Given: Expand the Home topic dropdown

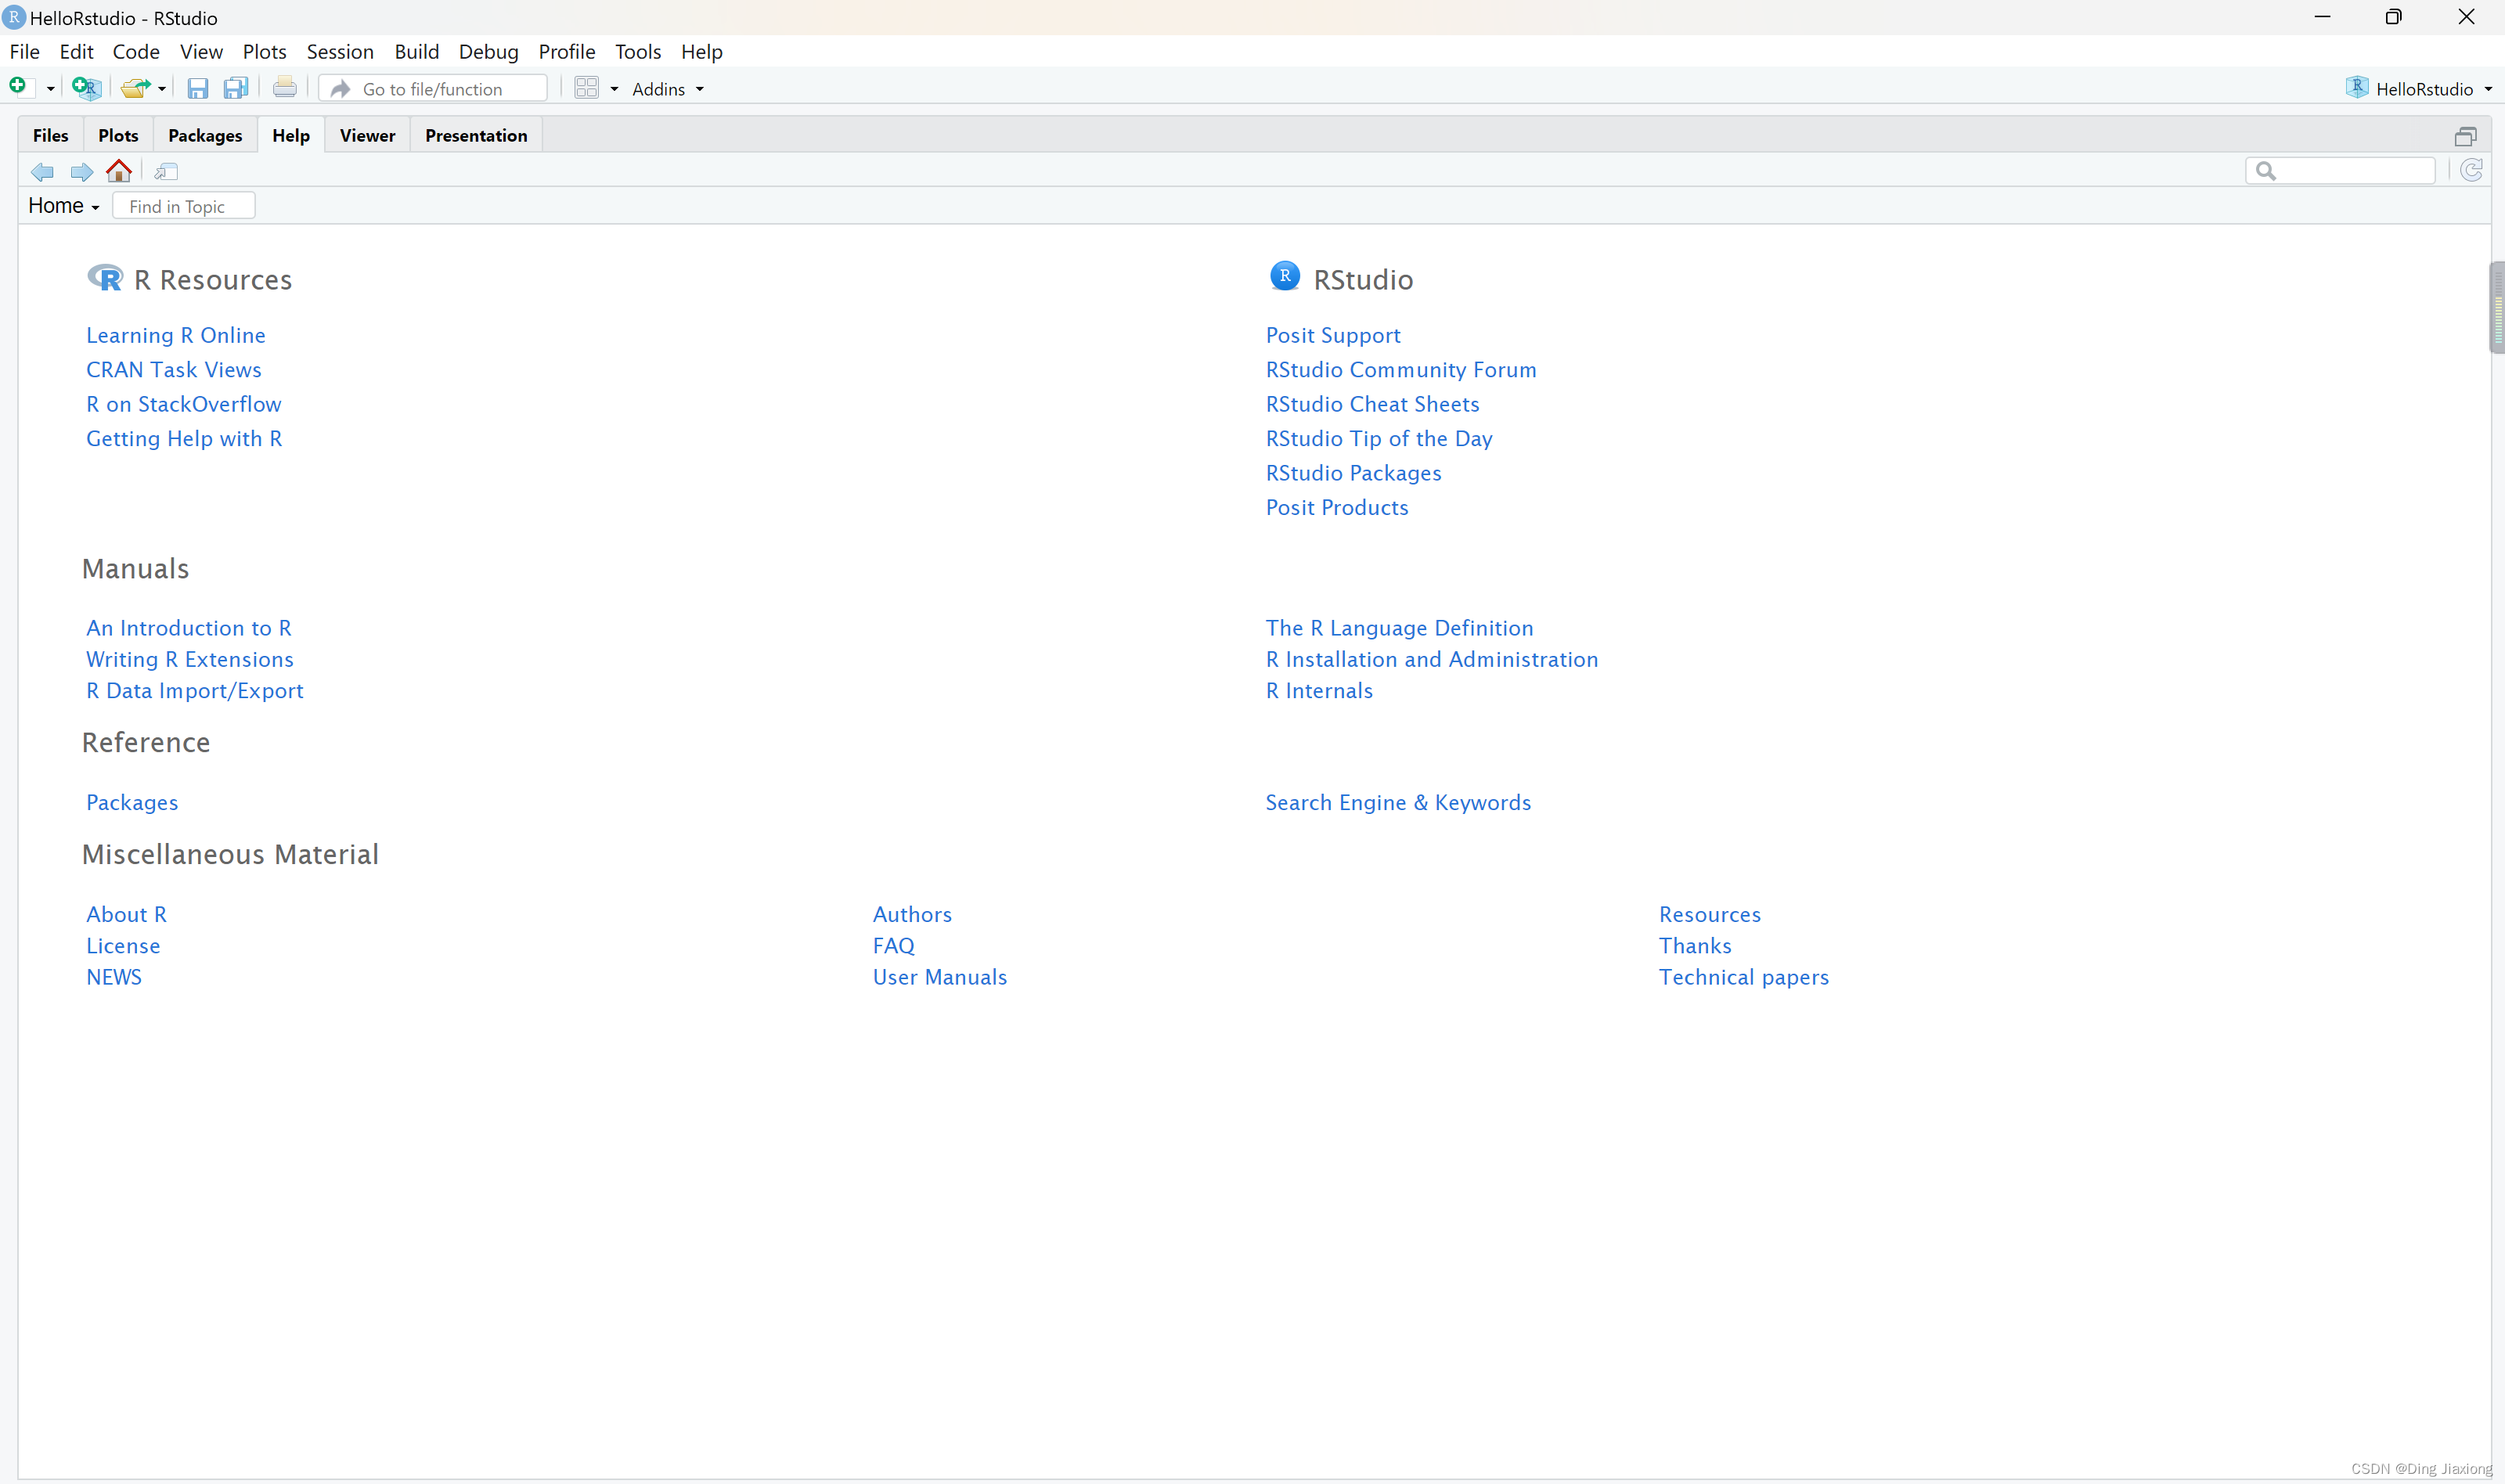Looking at the screenshot, I should (x=64, y=206).
